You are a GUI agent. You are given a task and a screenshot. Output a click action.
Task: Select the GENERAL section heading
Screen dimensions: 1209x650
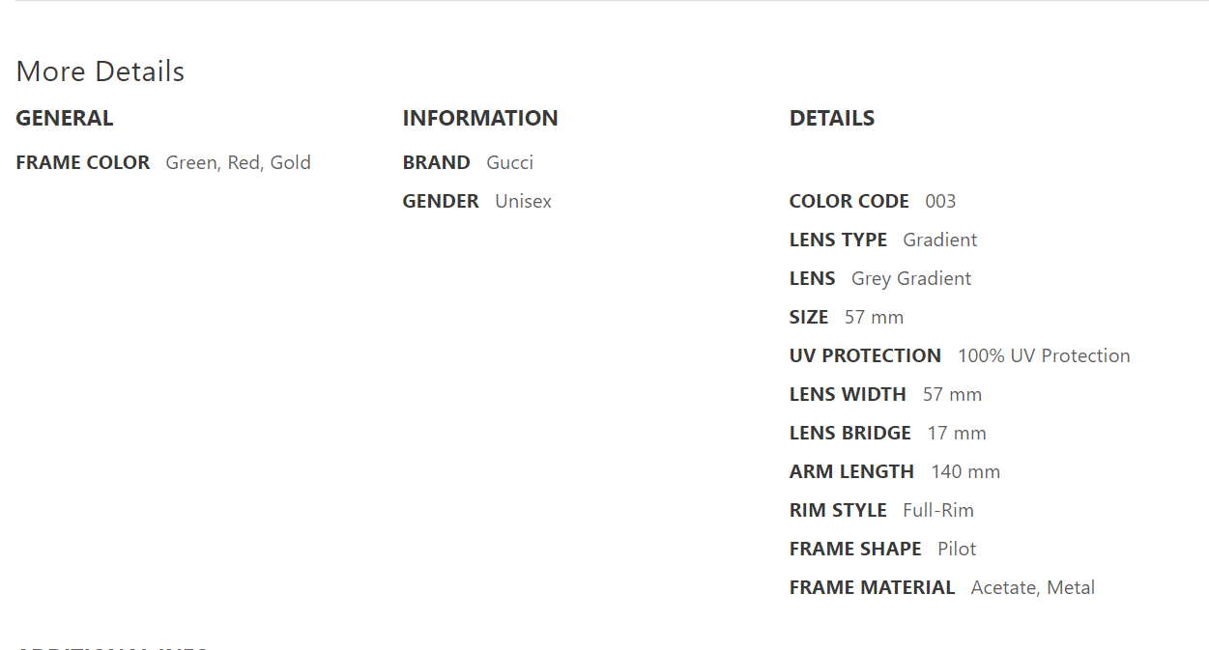(x=65, y=118)
